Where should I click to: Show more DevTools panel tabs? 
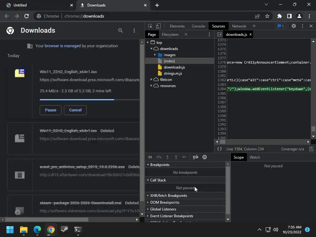[254, 26]
